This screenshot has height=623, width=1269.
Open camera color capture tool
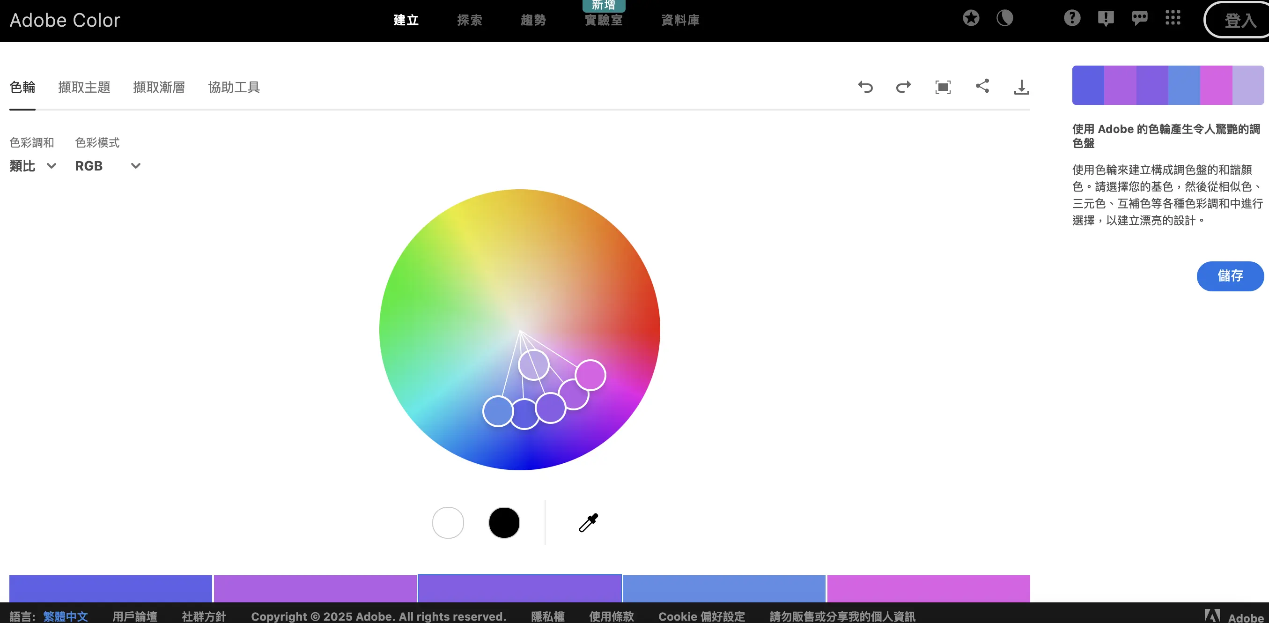tap(943, 87)
